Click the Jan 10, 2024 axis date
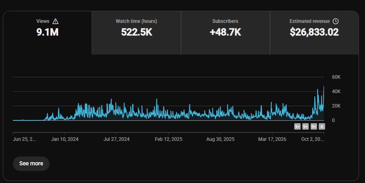This screenshot has width=365, height=183. point(65,139)
